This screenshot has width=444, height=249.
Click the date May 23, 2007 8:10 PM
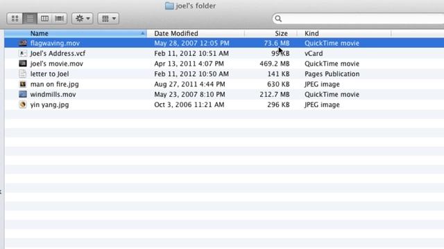189,94
